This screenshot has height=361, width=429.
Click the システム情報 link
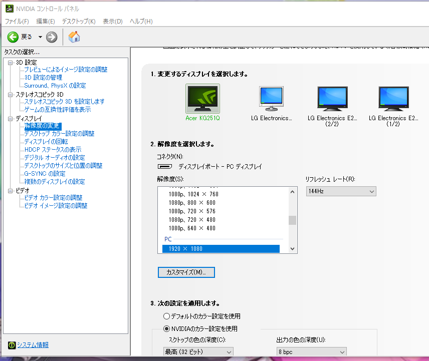click(33, 345)
